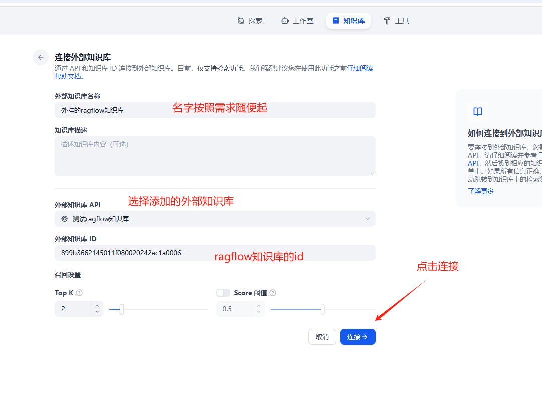Enable the Score 阈值 toggle switch
This screenshot has width=542, height=400.
pyautogui.click(x=223, y=293)
